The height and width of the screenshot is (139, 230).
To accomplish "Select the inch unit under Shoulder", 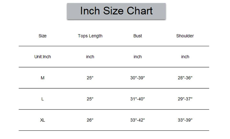I will 185,57.
